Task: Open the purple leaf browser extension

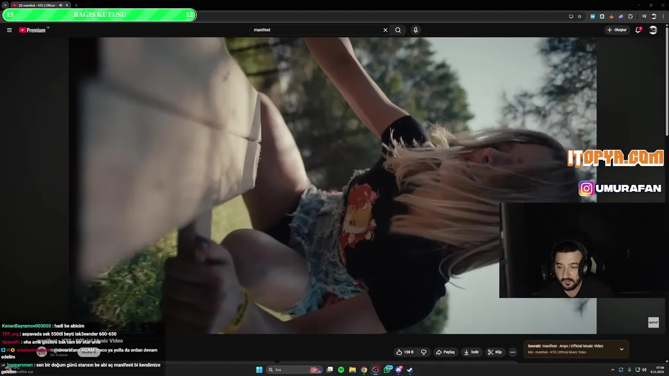Action: tap(621, 16)
